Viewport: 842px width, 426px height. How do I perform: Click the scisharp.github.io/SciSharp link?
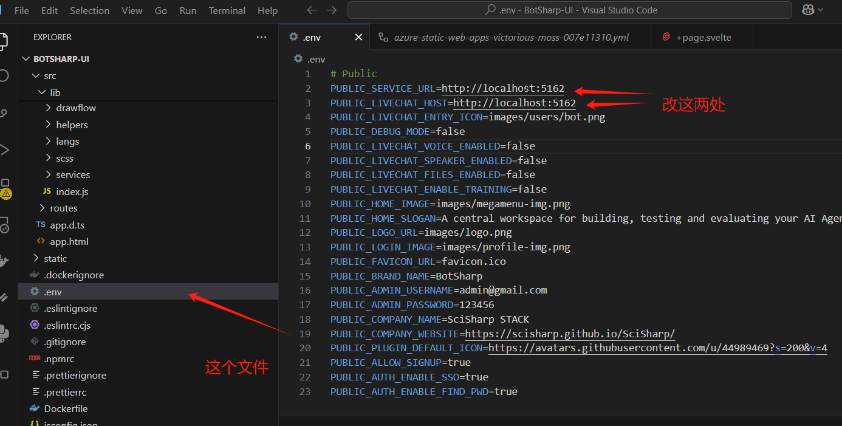[570, 334]
